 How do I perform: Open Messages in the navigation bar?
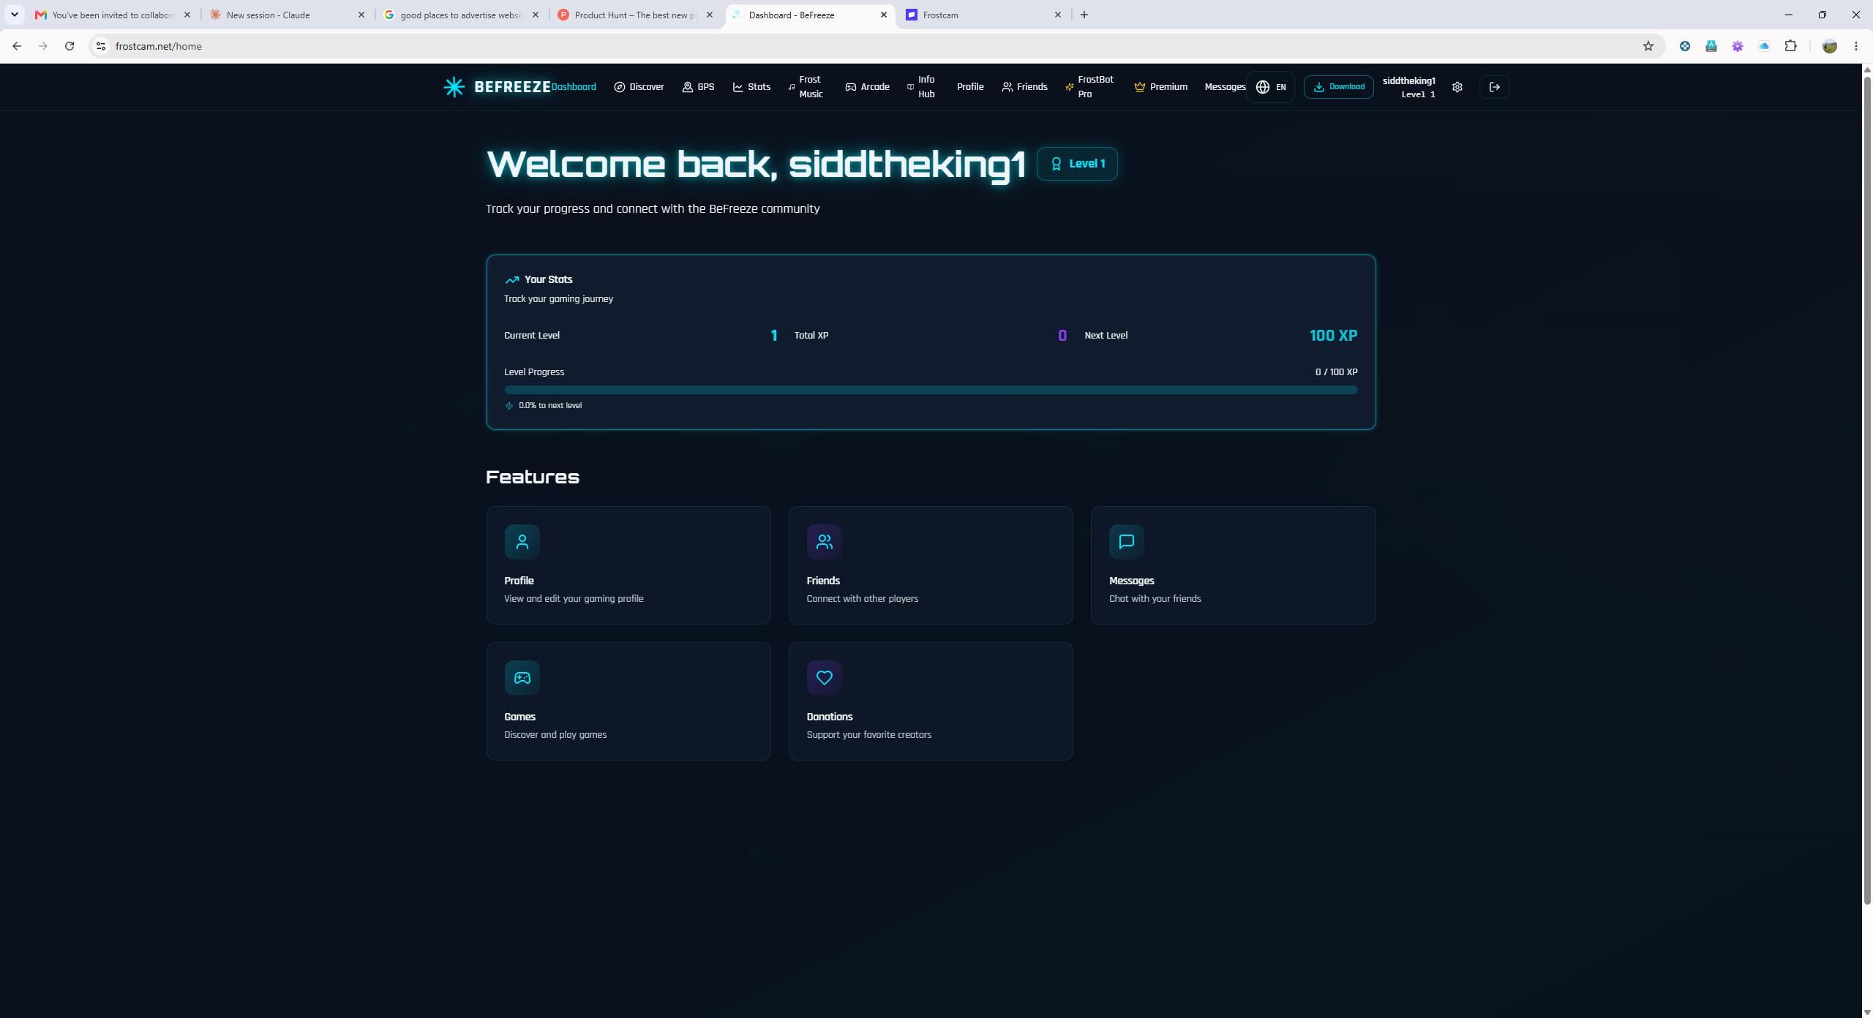tap(1224, 87)
